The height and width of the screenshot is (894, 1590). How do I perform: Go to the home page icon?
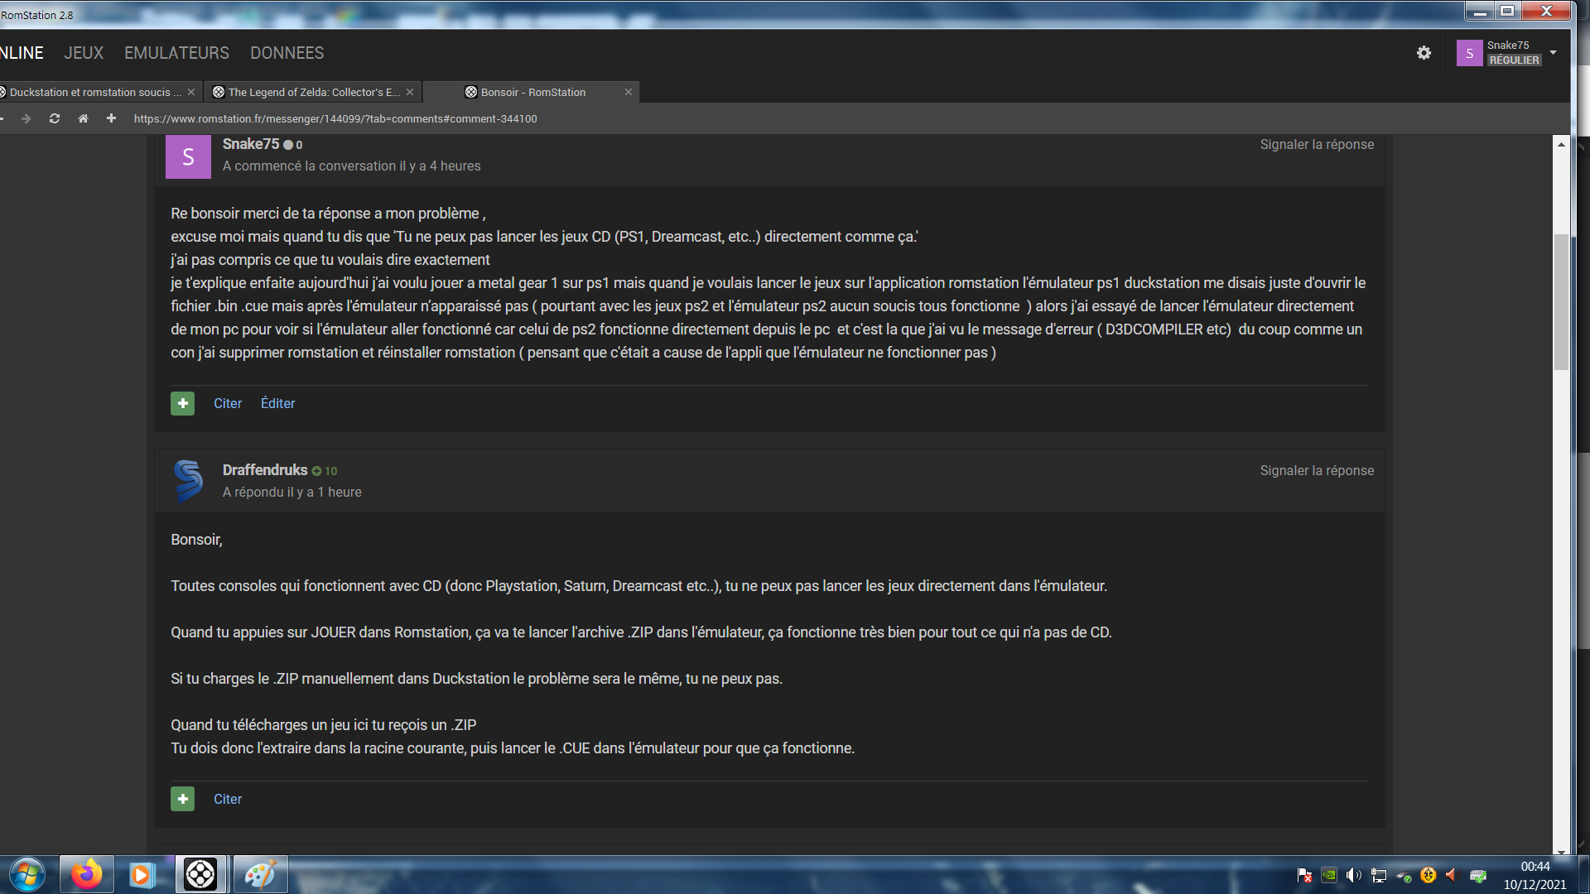click(x=83, y=118)
